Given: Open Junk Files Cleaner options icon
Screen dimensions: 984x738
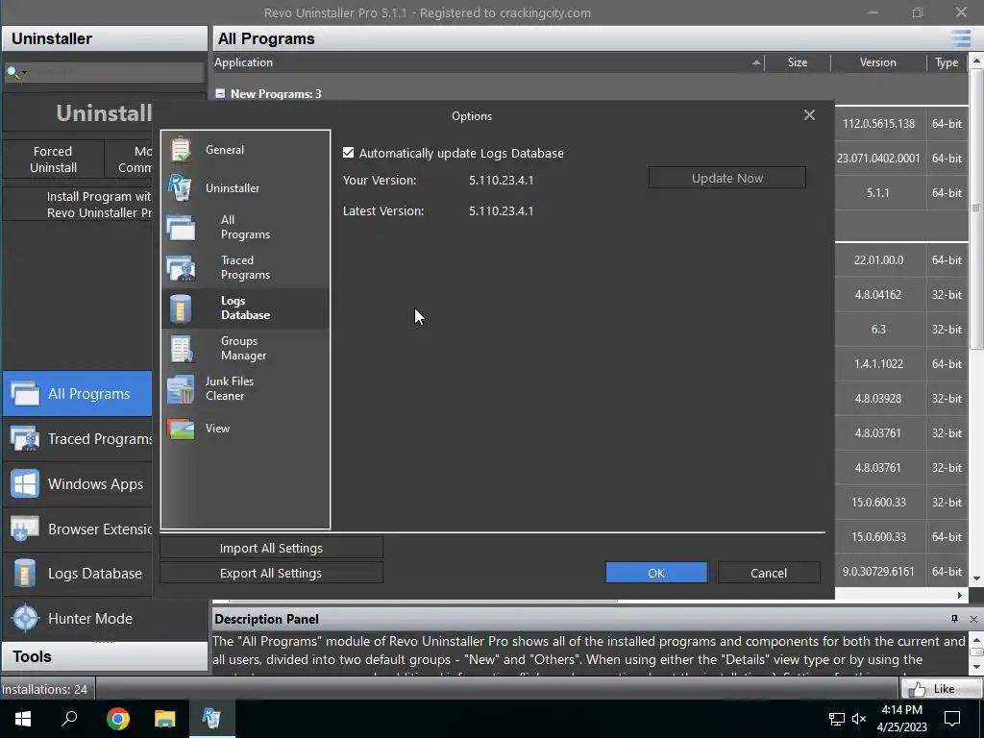Looking at the screenshot, I should tap(181, 388).
